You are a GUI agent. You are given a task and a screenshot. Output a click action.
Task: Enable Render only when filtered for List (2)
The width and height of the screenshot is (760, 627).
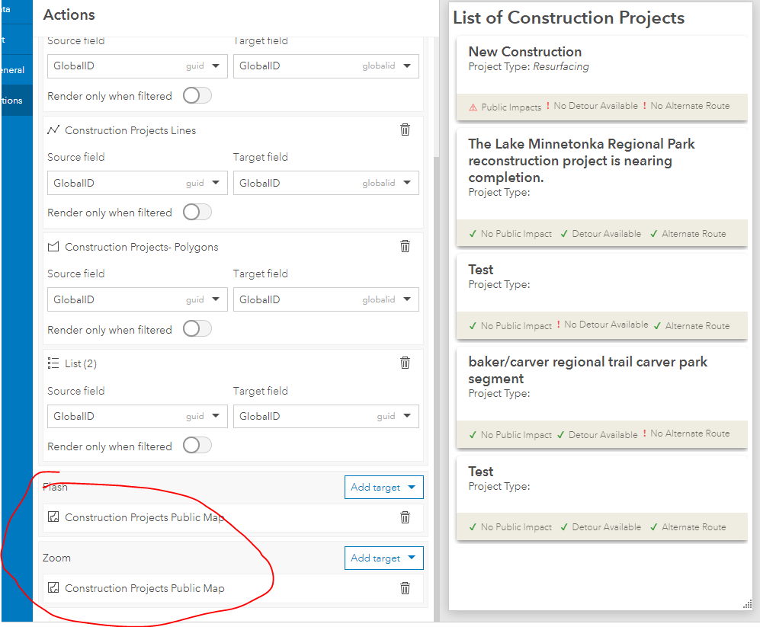(x=196, y=446)
